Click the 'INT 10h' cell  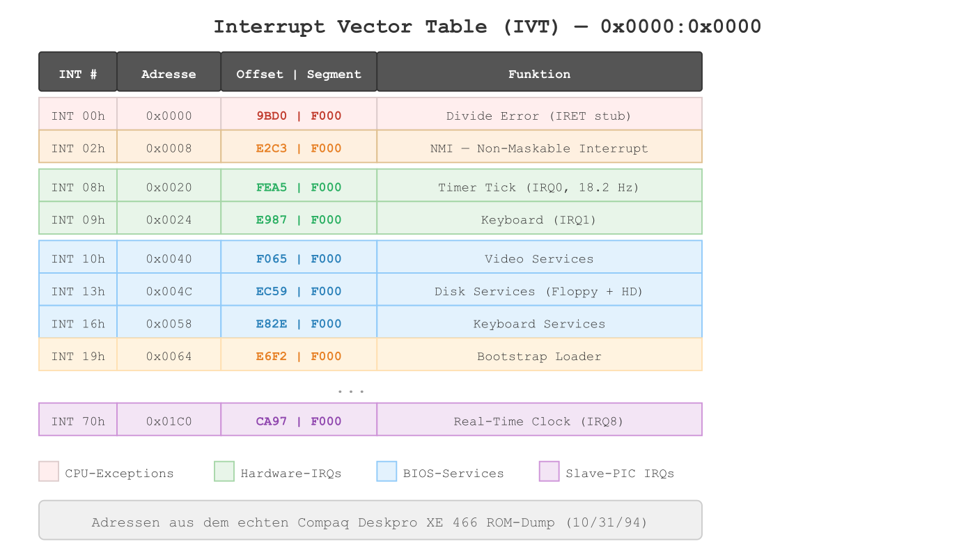point(78,257)
